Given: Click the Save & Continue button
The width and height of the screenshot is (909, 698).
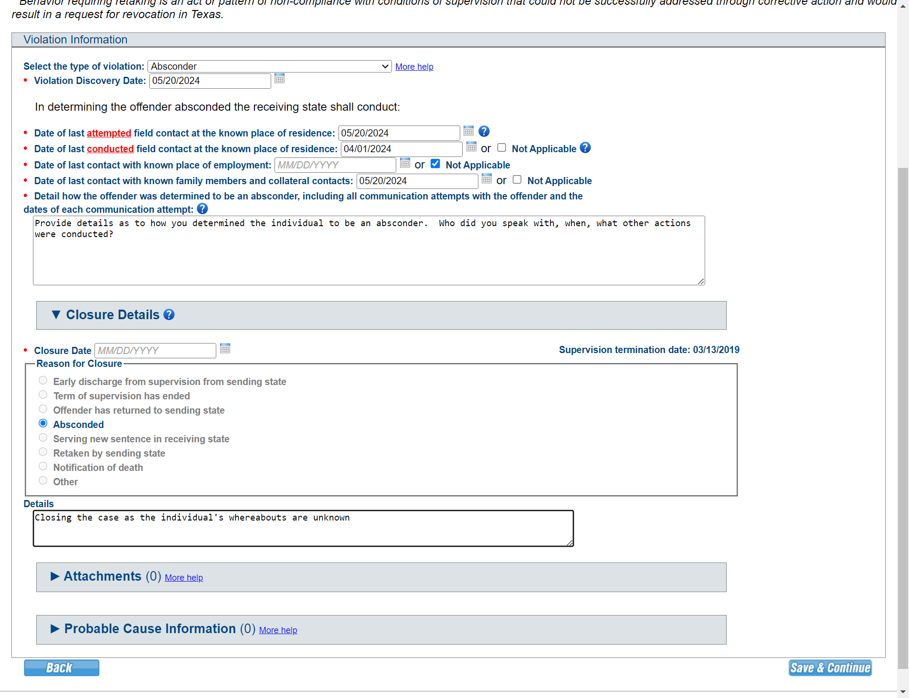Looking at the screenshot, I should [830, 667].
